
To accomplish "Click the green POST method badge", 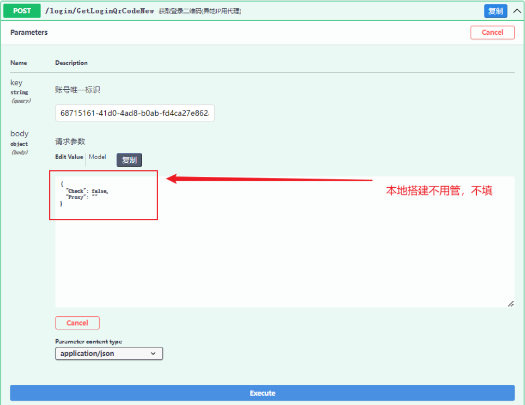I will click(21, 10).
